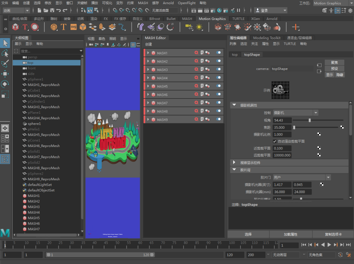Select the Lasso selection tool
Viewport: 354px width, 264px height.
[x=5, y=54]
